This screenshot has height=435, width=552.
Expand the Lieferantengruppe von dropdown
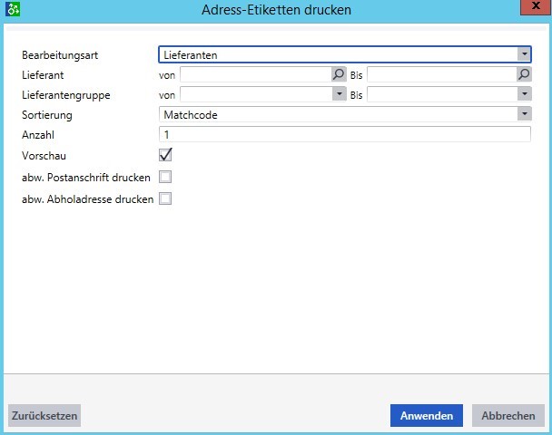339,94
